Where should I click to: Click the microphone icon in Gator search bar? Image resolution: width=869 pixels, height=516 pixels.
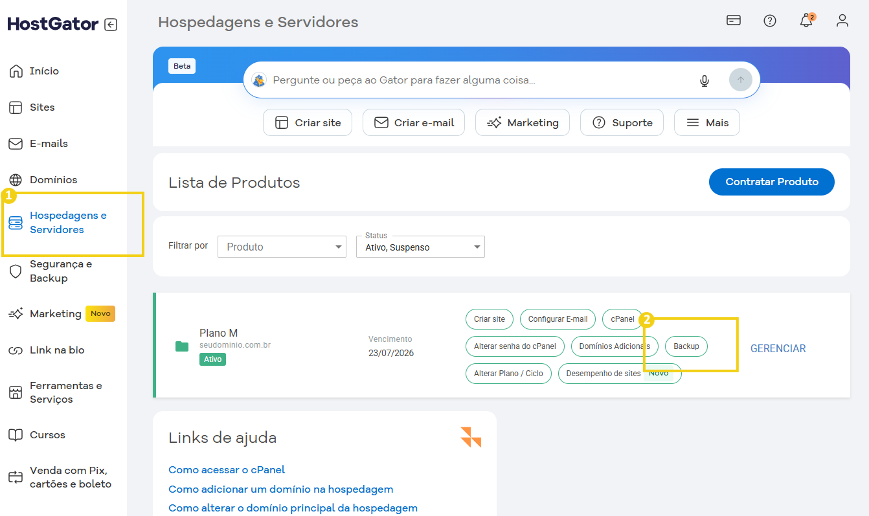[x=705, y=80]
